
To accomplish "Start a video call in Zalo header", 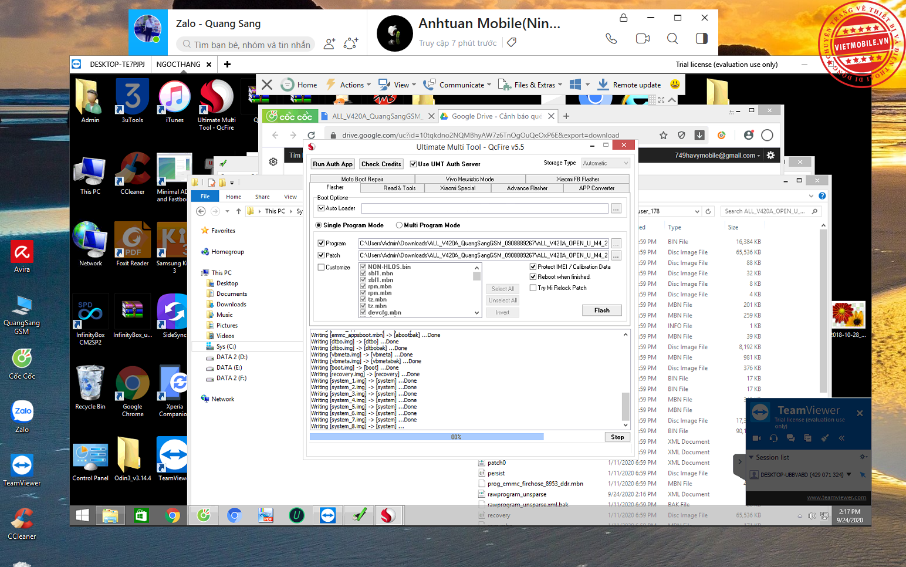I will click(x=643, y=39).
